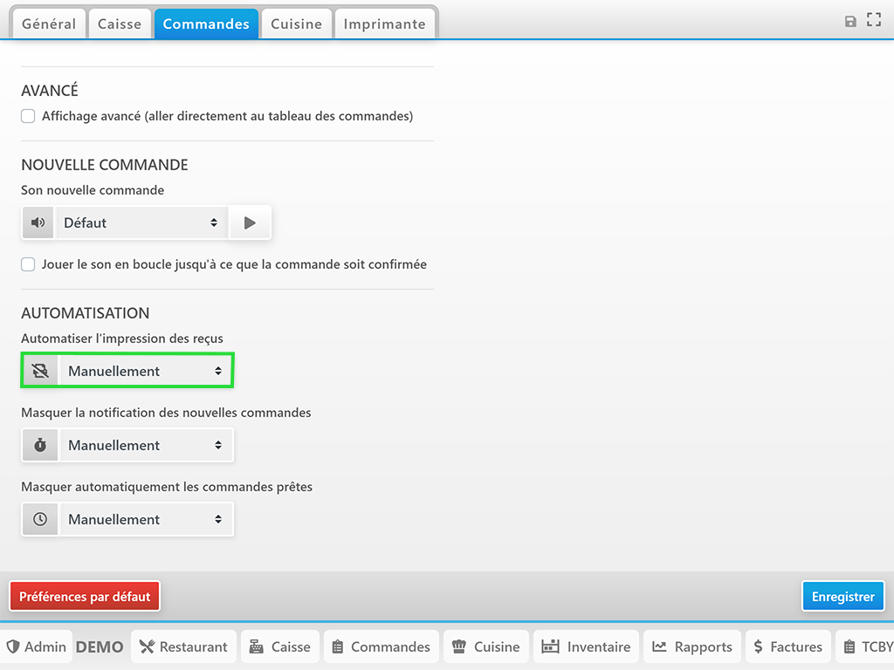Image resolution: width=894 pixels, height=670 pixels.
Task: Click the save disk icon at top right
Action: 850,21
